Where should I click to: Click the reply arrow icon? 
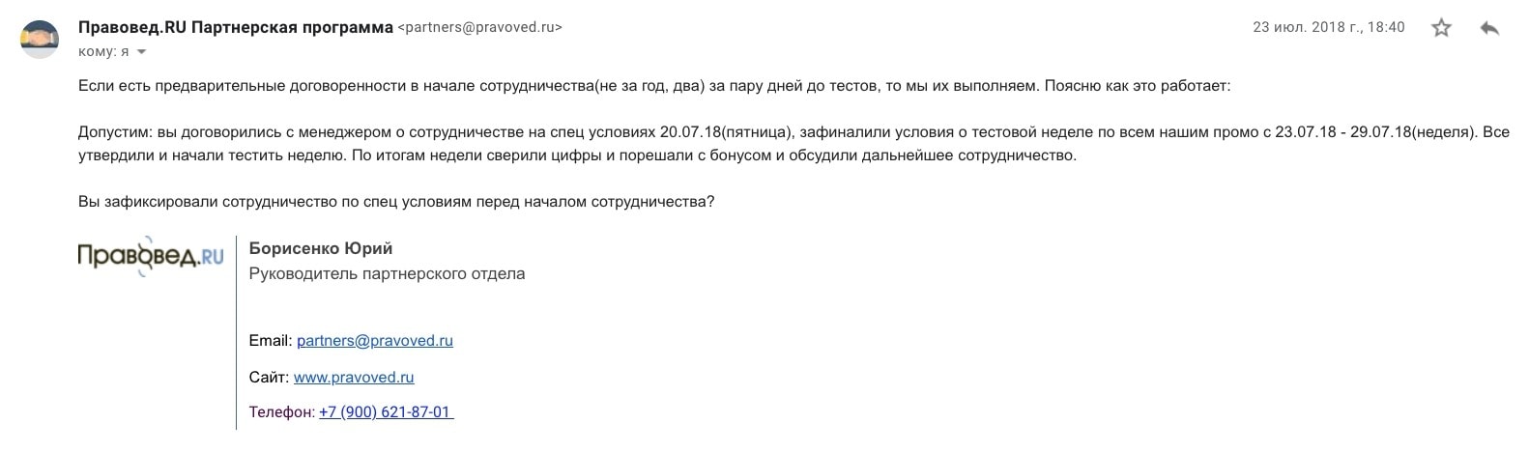click(1489, 28)
